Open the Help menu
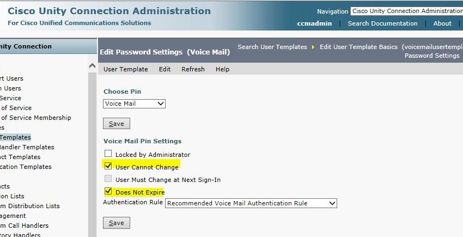This screenshot has height=237, width=463. pos(222,69)
